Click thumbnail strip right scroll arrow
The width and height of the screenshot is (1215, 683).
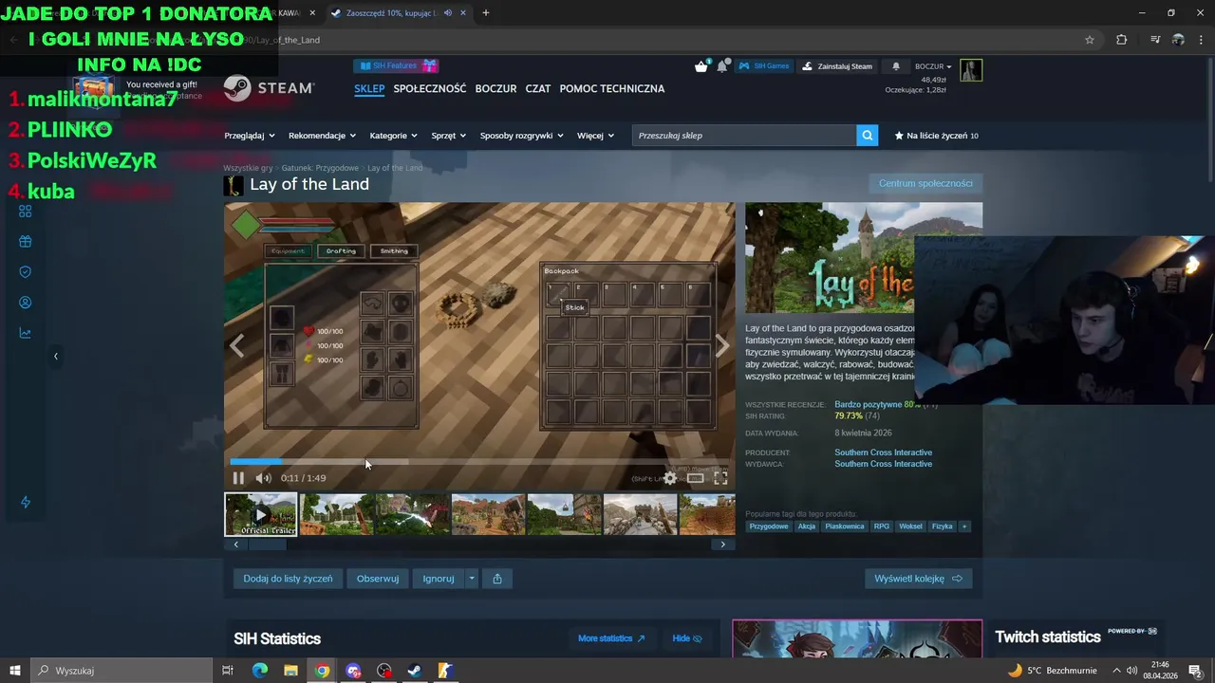point(723,545)
